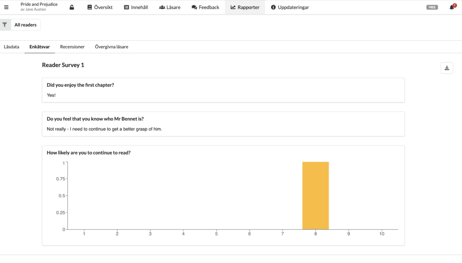Viewport: 462px width, 263px height.
Task: Click the Pride and Prejudice book title
Action: click(39, 4)
